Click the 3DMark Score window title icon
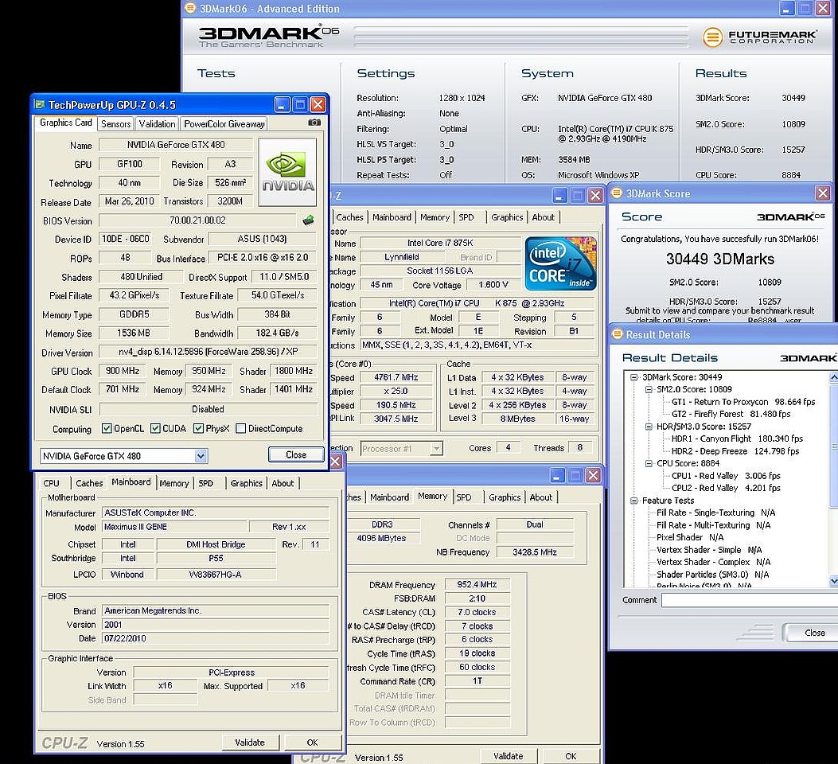 (x=618, y=193)
